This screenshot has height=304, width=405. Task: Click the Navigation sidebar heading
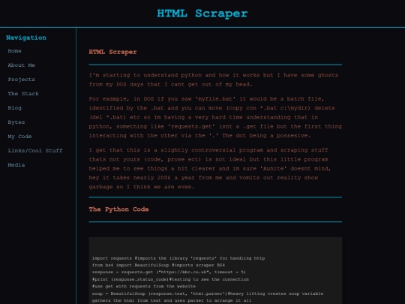click(26, 38)
